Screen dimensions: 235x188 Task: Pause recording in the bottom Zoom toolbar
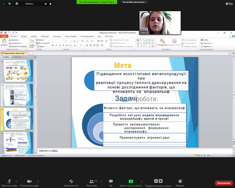(156, 181)
